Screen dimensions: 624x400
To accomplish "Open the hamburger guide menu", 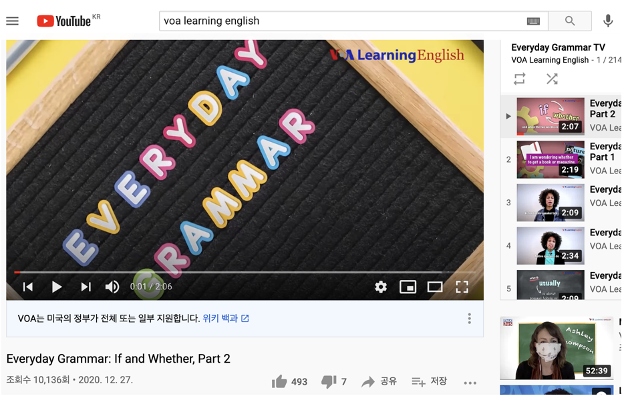I will [x=12, y=21].
